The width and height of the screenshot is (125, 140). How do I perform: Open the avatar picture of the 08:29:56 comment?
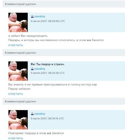[x=18, y=22]
